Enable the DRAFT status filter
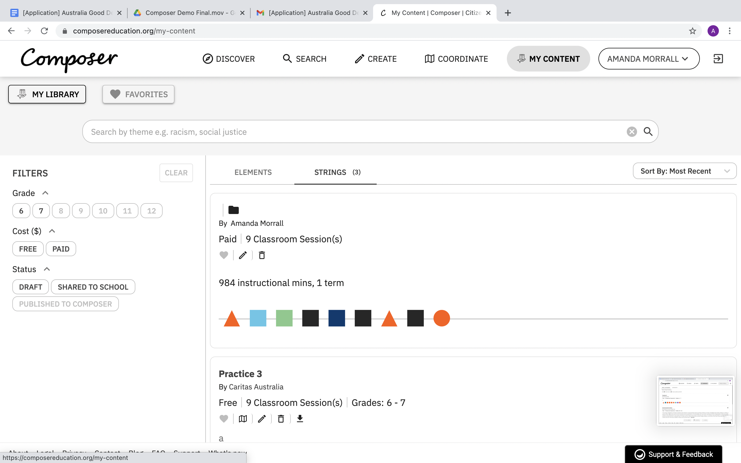Image resolution: width=741 pixels, height=463 pixels. coord(30,287)
